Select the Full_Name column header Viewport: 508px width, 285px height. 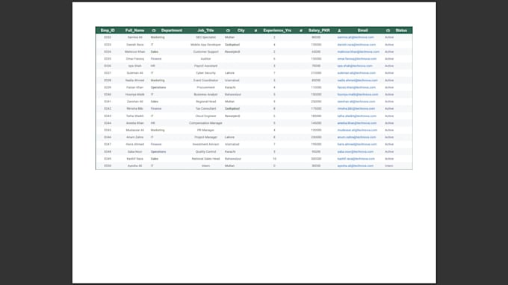(134, 31)
